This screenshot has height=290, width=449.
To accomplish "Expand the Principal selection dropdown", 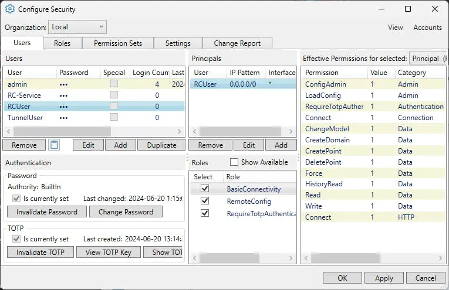I will [x=428, y=58].
